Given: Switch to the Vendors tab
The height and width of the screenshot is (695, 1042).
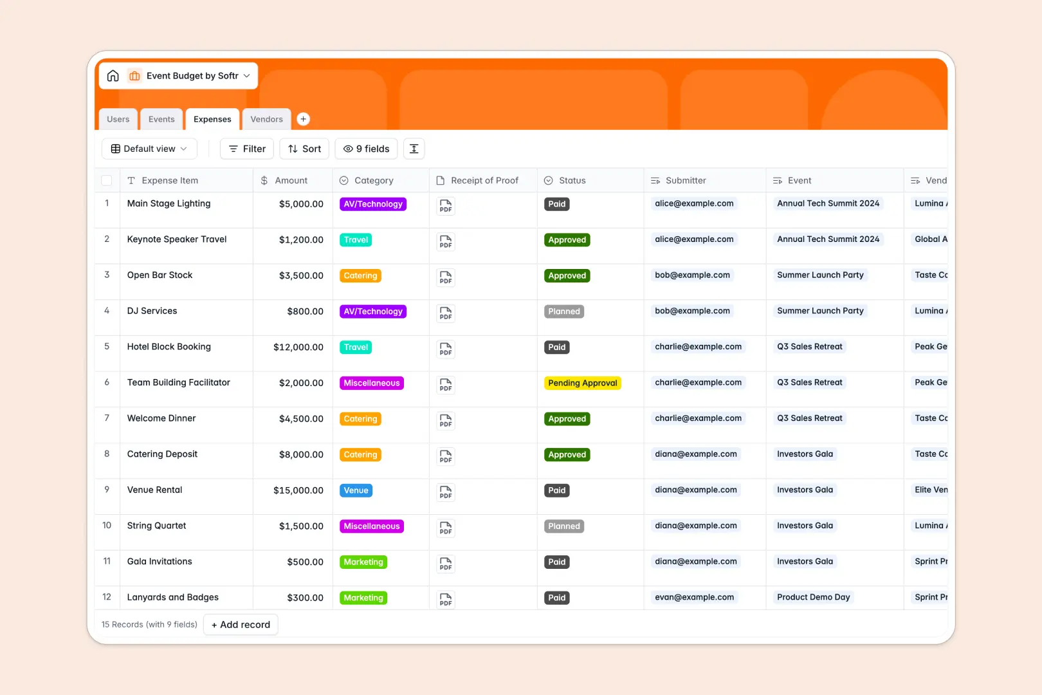Looking at the screenshot, I should (x=266, y=118).
